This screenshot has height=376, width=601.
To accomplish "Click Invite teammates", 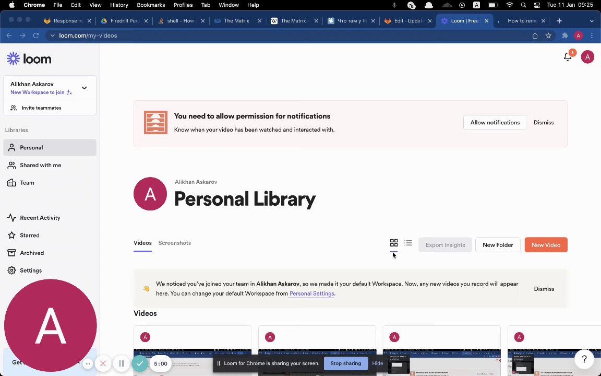I will (50, 108).
